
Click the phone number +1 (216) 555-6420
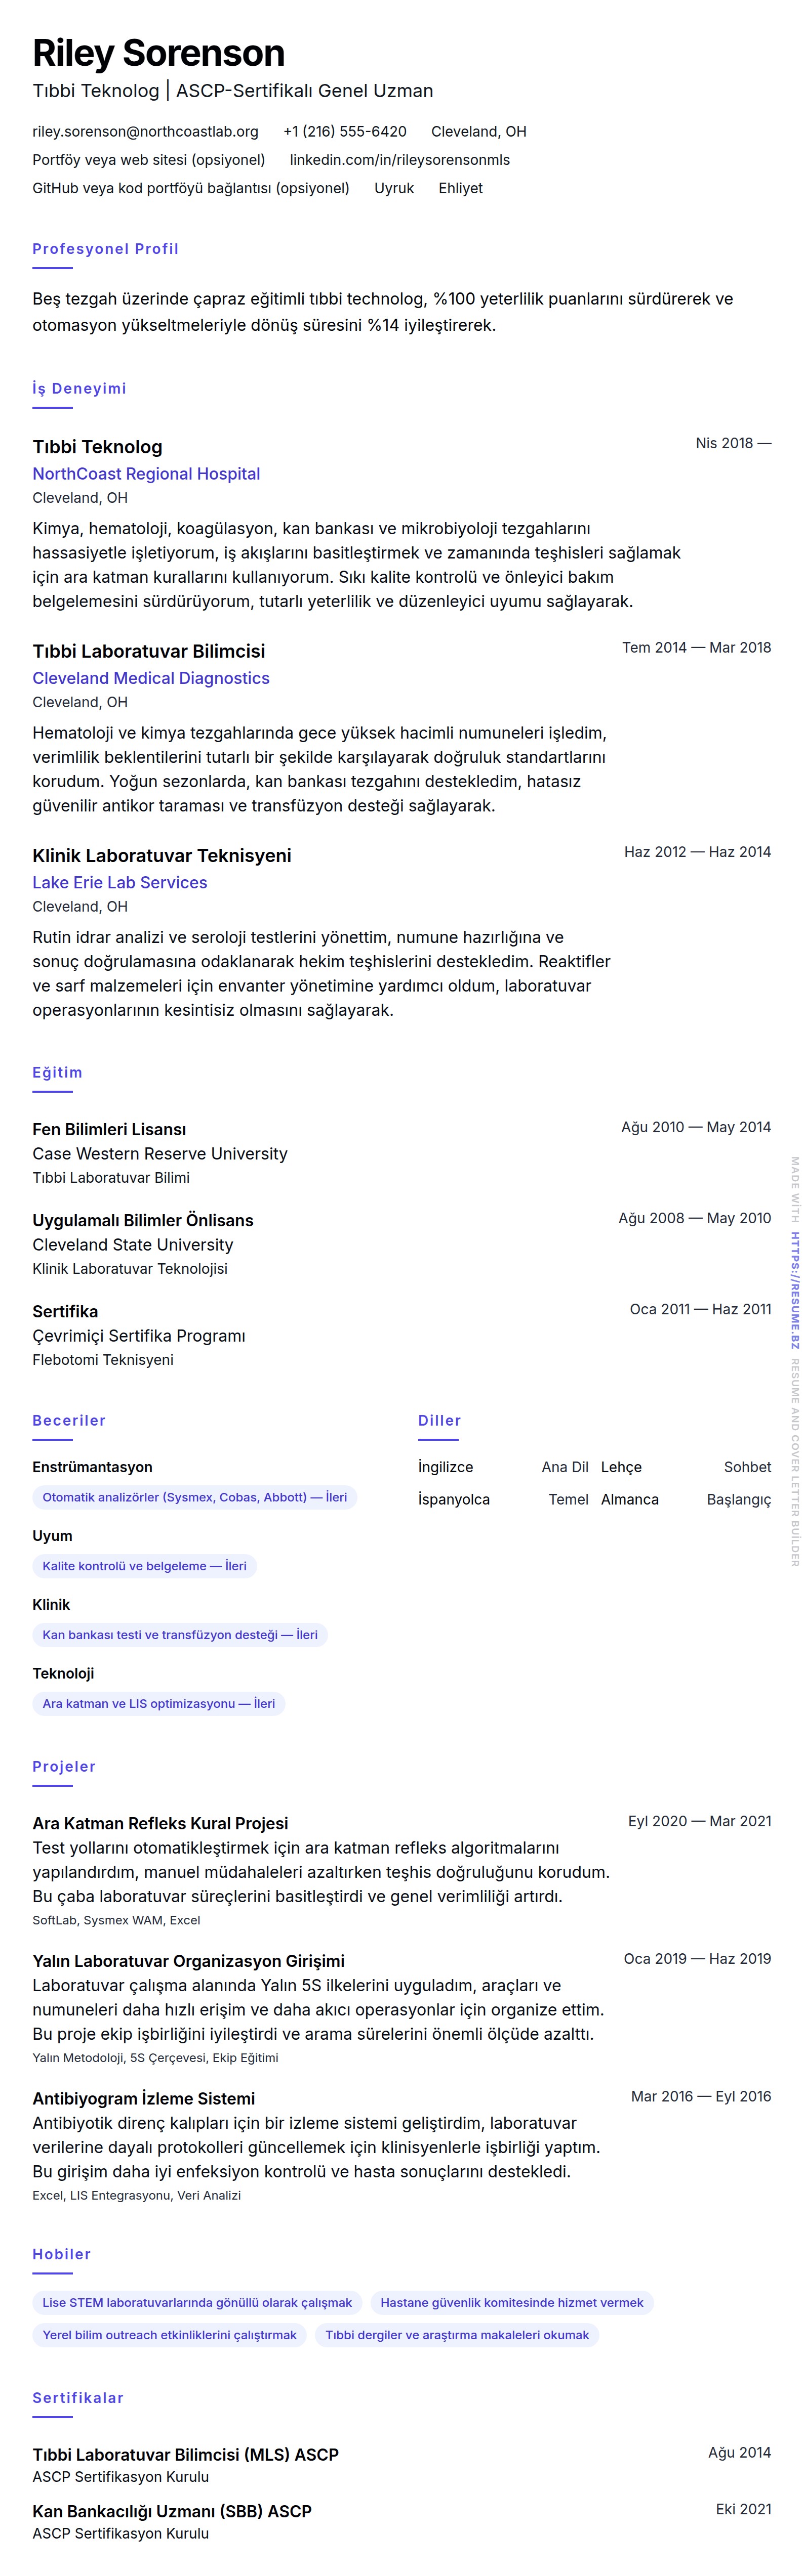344,131
